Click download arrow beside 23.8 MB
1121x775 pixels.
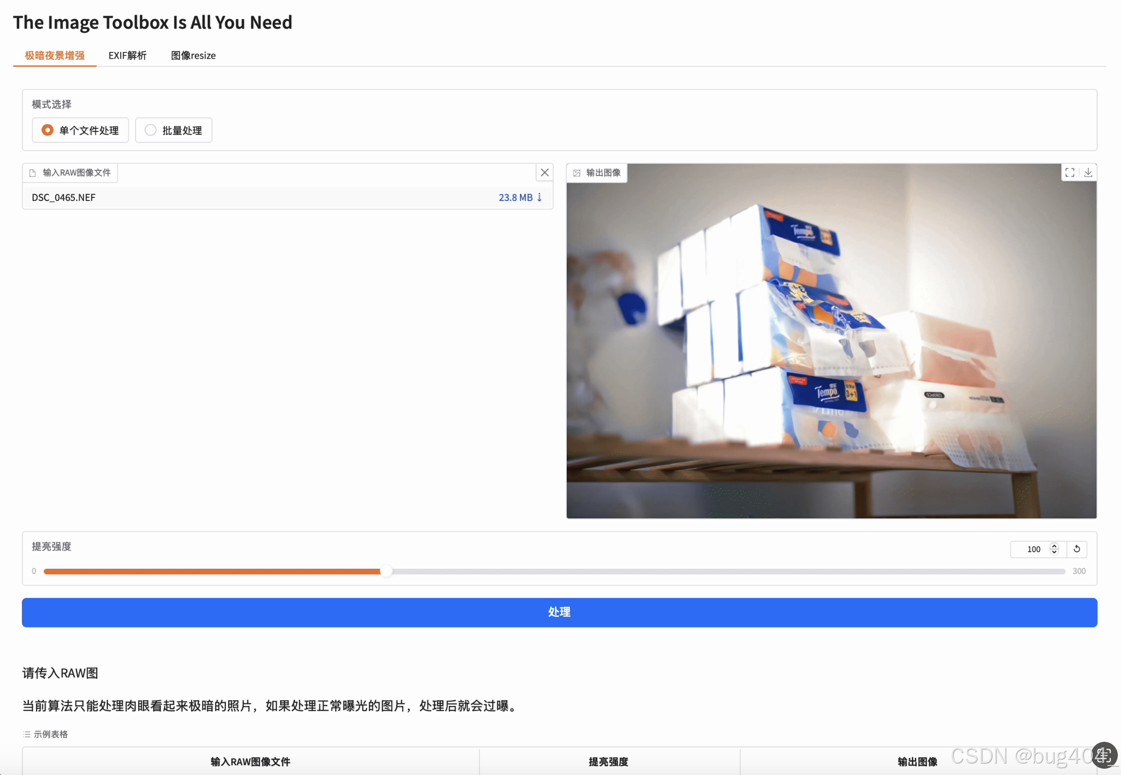click(x=540, y=197)
